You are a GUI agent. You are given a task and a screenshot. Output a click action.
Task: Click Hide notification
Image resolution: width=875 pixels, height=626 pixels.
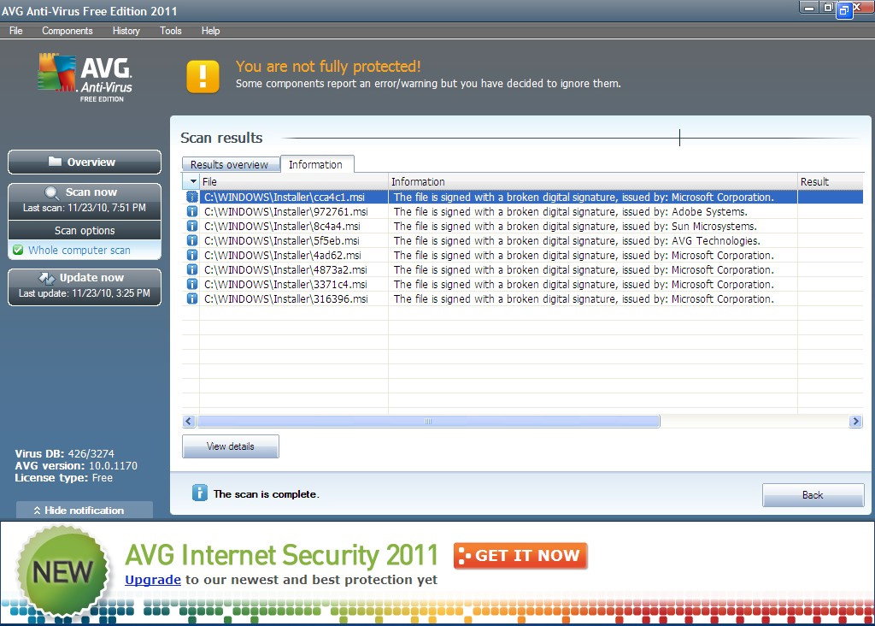point(85,511)
